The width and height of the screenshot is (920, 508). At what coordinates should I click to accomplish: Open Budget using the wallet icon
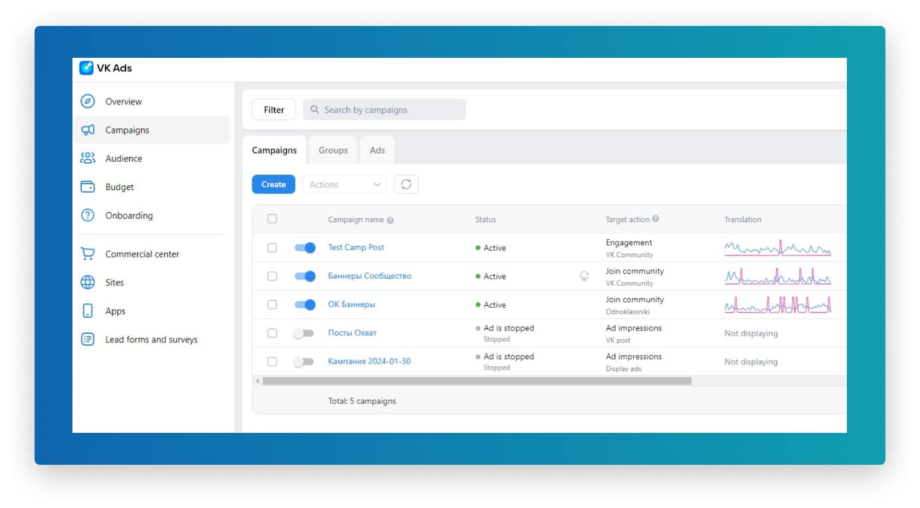(x=88, y=188)
